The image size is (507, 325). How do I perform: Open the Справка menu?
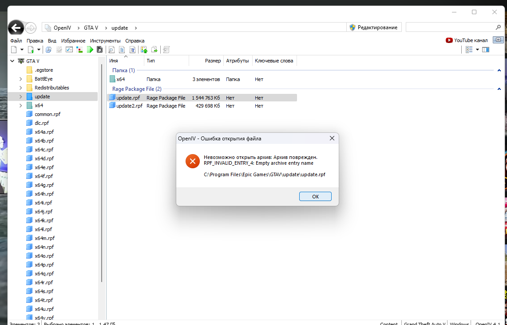(135, 41)
